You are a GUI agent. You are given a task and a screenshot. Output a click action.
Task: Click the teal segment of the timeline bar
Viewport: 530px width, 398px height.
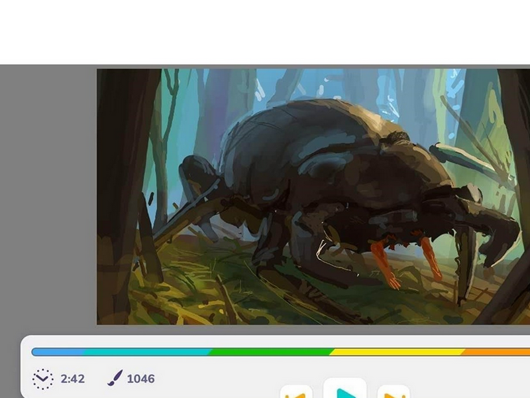coord(148,352)
